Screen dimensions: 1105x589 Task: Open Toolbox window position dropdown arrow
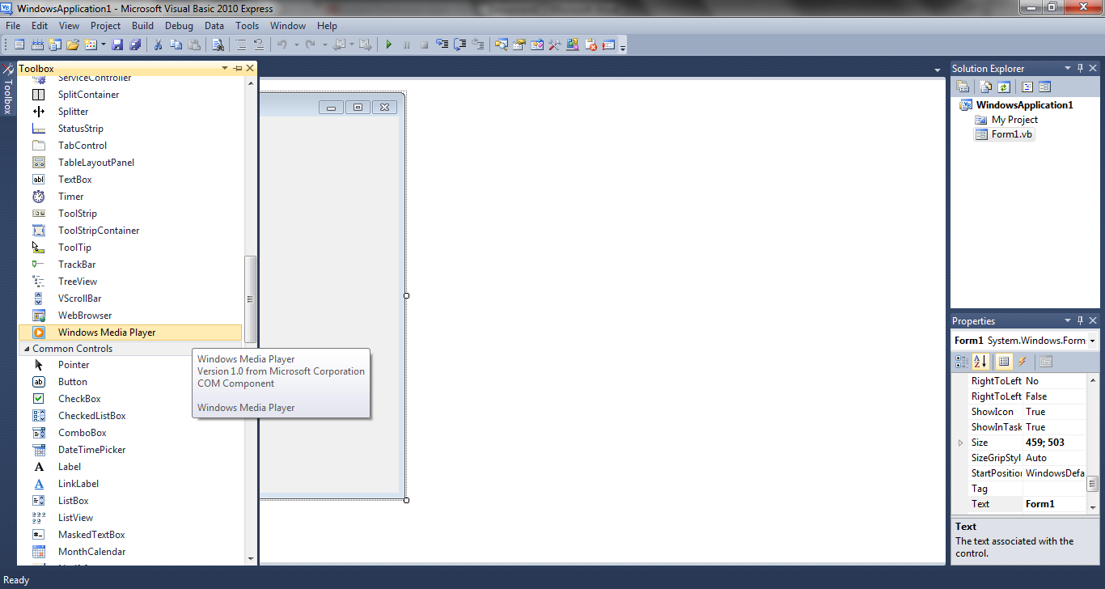(225, 69)
